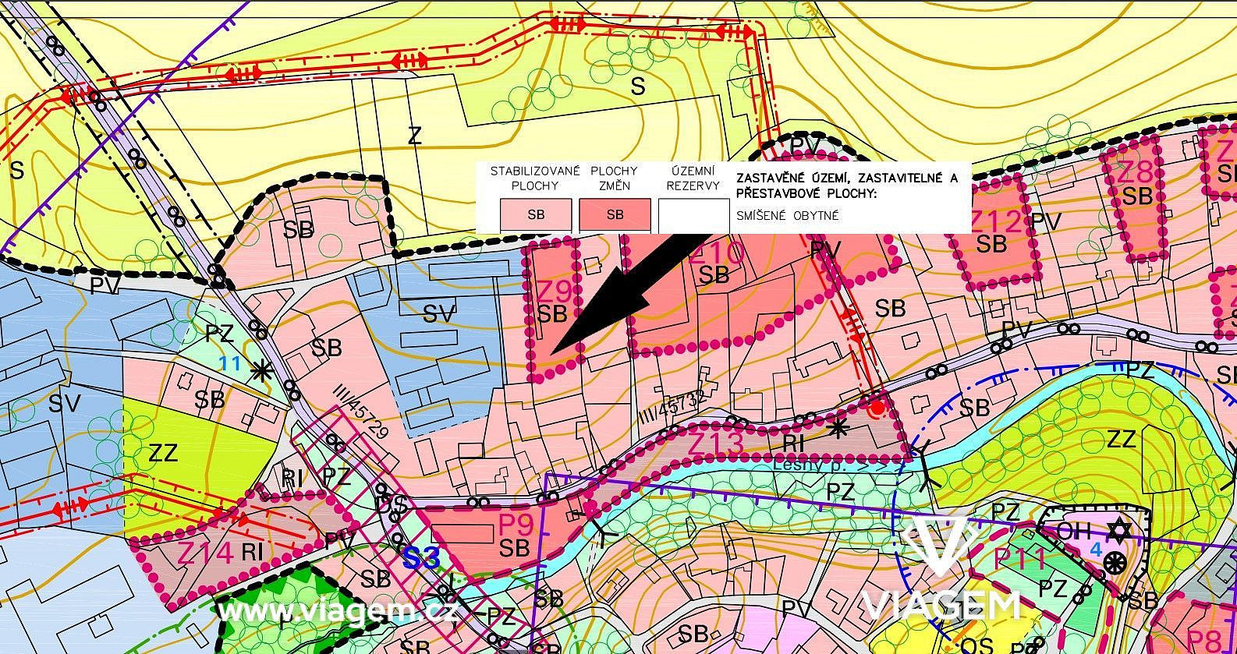
Task: Click the Z13 area label
Action: coord(717,444)
